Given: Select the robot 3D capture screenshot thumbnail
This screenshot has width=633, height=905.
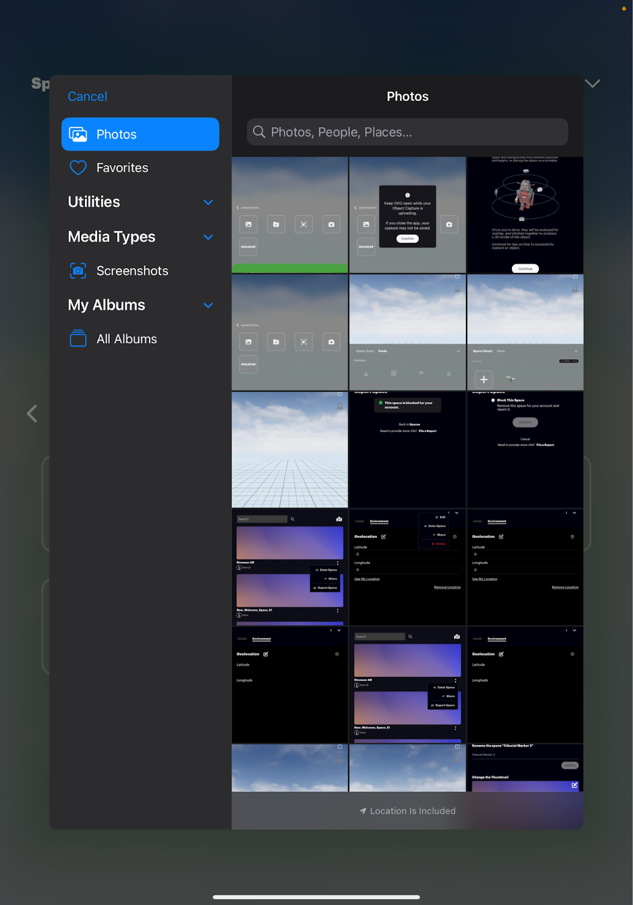Looking at the screenshot, I should [x=525, y=215].
